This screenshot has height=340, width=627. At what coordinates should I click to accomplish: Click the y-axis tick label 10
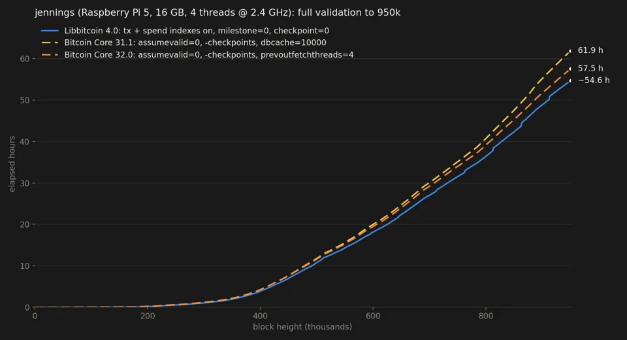25,266
